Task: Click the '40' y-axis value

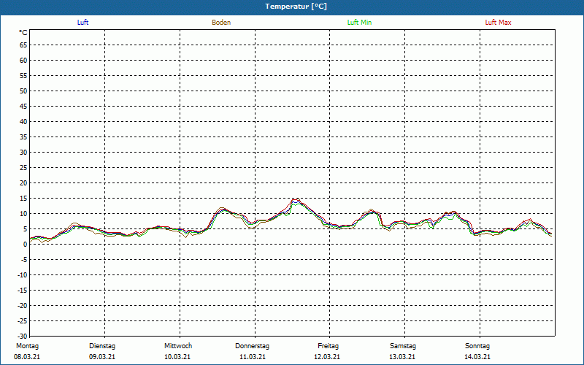Action: 23,122
